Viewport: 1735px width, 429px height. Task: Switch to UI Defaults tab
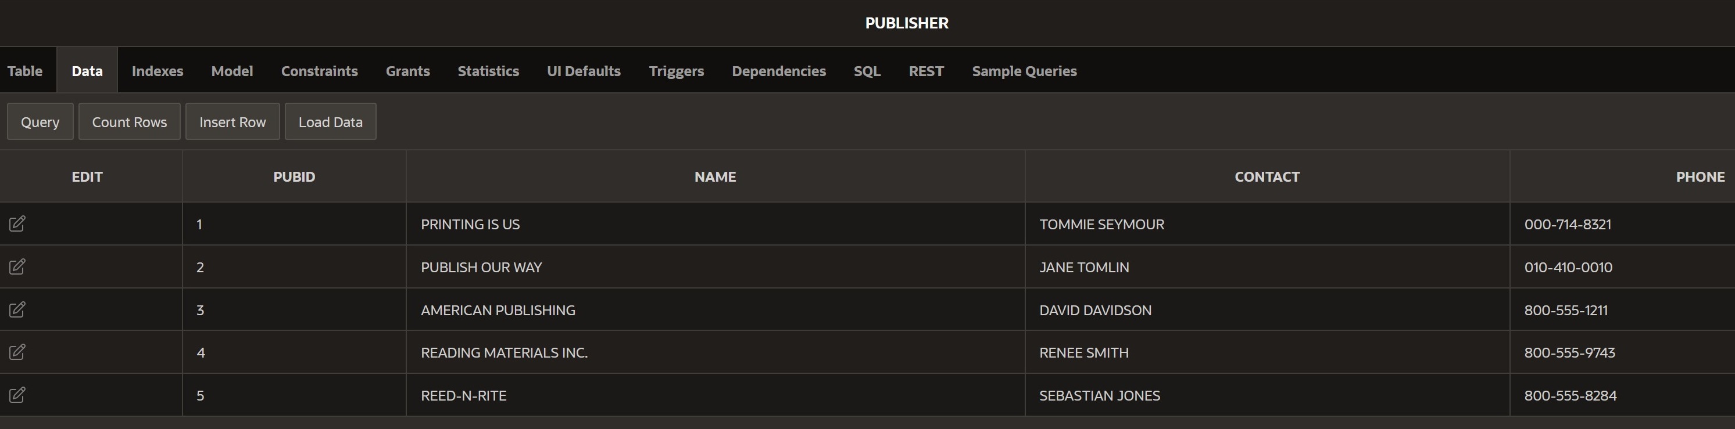(x=584, y=71)
